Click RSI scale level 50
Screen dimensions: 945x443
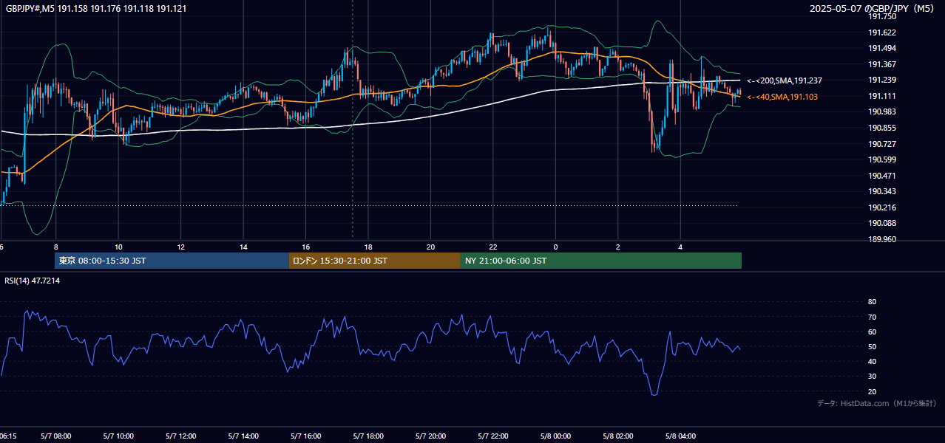(872, 346)
